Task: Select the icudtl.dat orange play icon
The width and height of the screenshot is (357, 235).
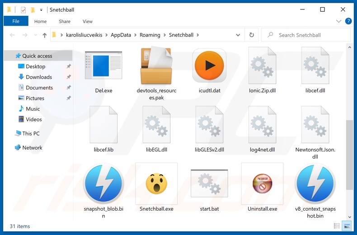Action: click(209, 66)
